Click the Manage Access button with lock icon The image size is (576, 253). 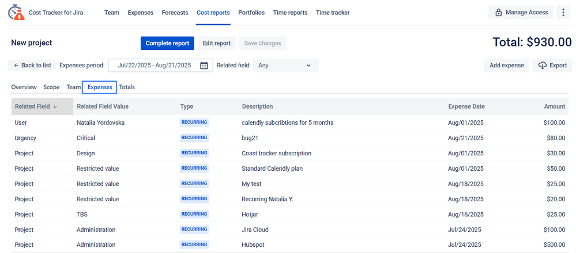click(x=521, y=13)
